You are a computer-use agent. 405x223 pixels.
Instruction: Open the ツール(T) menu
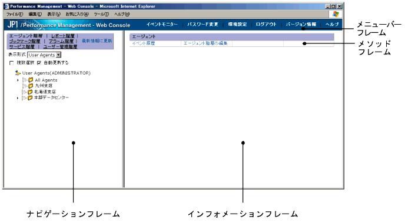tap(101, 14)
